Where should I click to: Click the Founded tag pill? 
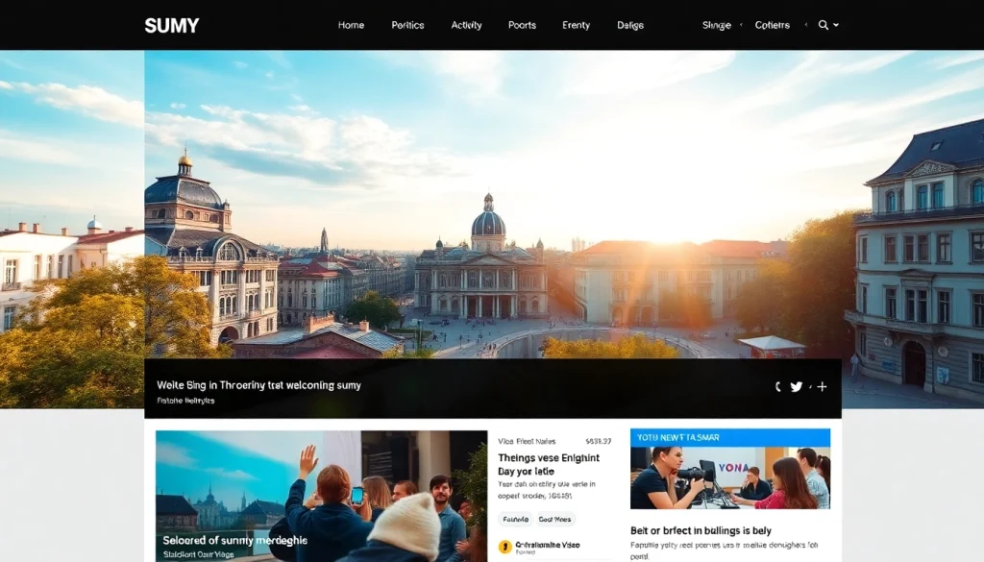pos(515,519)
